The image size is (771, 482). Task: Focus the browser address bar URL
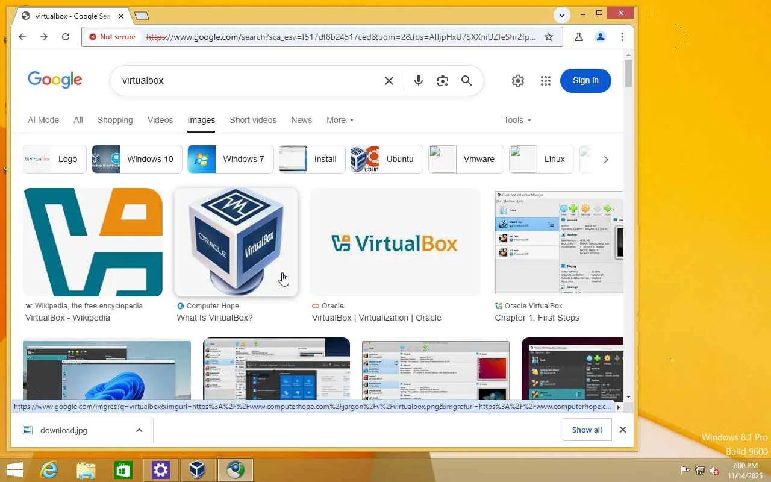(341, 37)
